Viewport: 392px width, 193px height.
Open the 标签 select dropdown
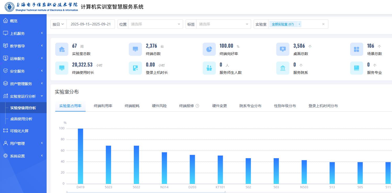(x=223, y=24)
